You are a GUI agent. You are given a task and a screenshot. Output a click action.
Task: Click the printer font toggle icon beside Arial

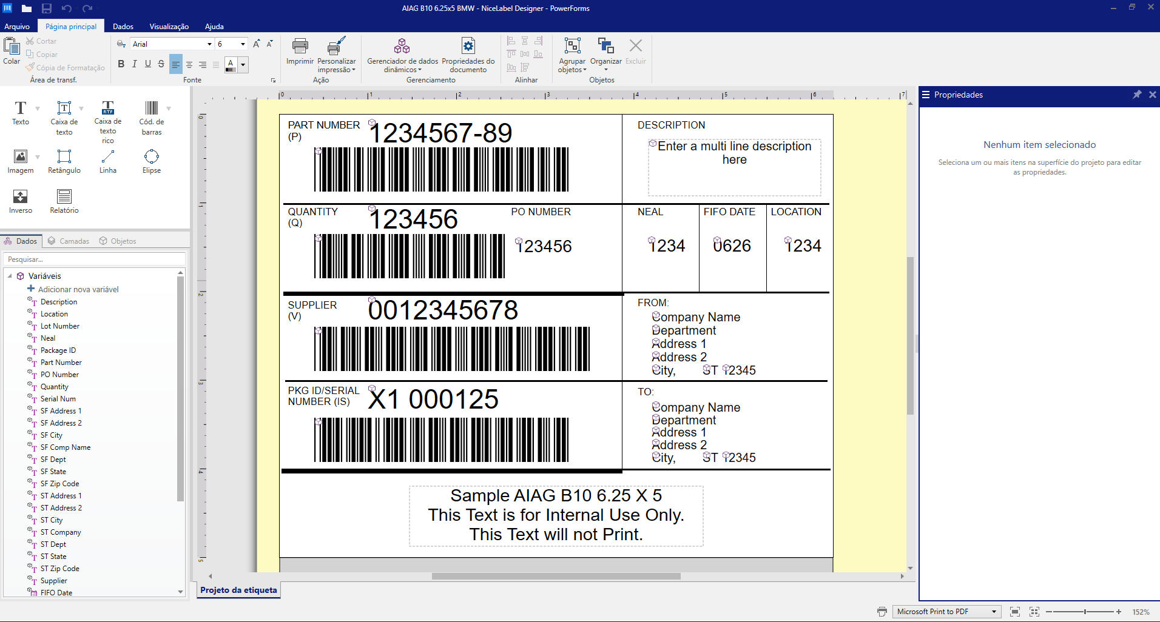coord(121,44)
